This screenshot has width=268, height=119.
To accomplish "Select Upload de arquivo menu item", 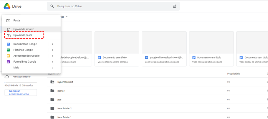I will pos(24,29).
